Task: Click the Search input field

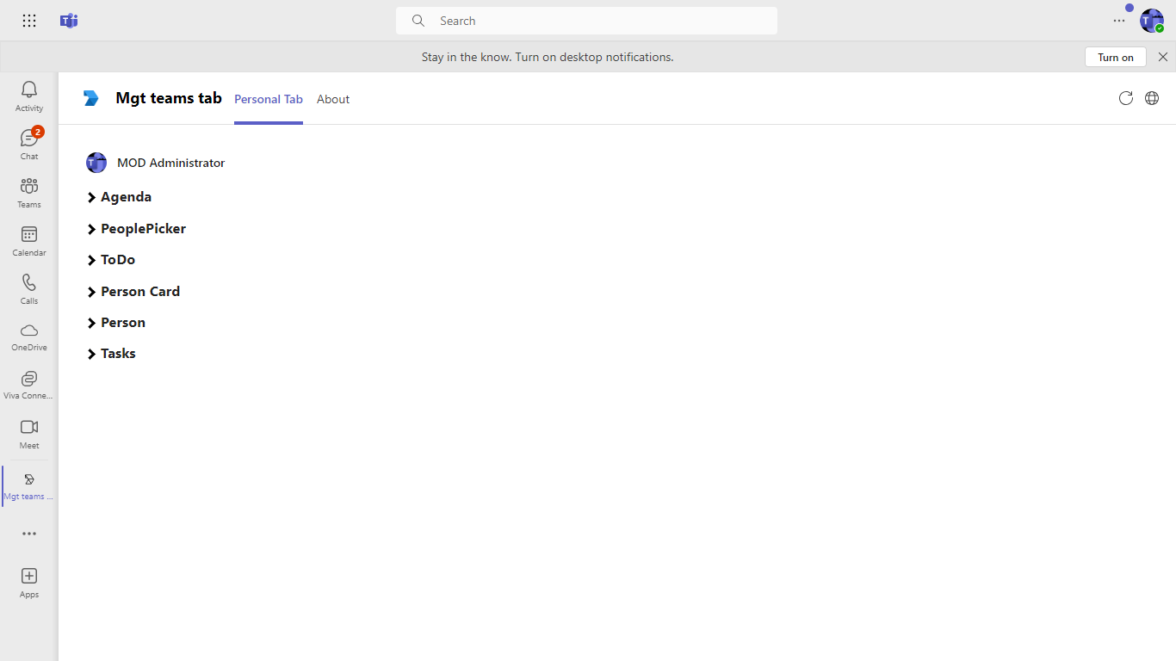Action: pyautogui.click(x=586, y=21)
